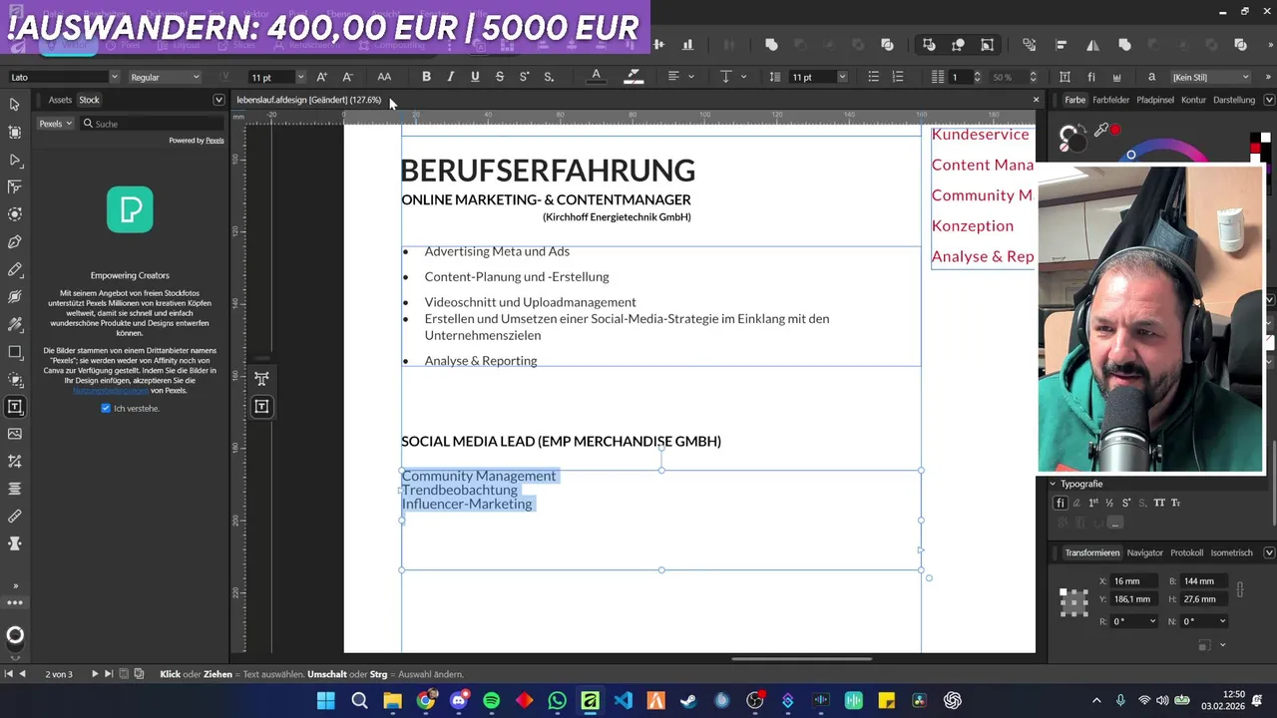
Task: Open Windows Start menu
Action: click(326, 701)
